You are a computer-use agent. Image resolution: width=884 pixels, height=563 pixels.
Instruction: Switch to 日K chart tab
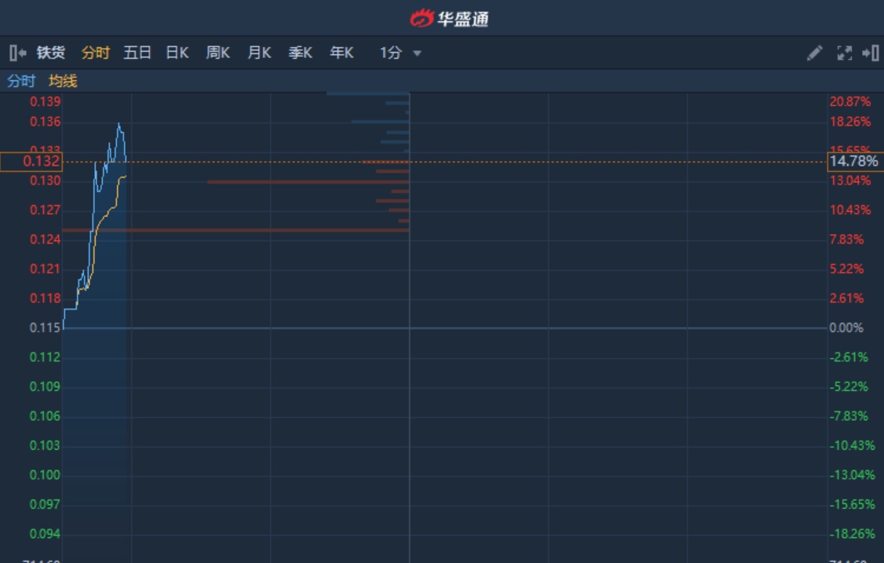[x=177, y=53]
